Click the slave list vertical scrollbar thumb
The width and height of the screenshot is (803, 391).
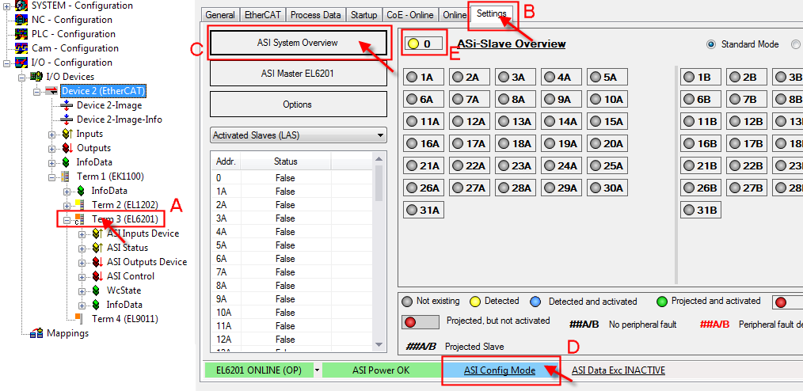pyautogui.click(x=379, y=182)
